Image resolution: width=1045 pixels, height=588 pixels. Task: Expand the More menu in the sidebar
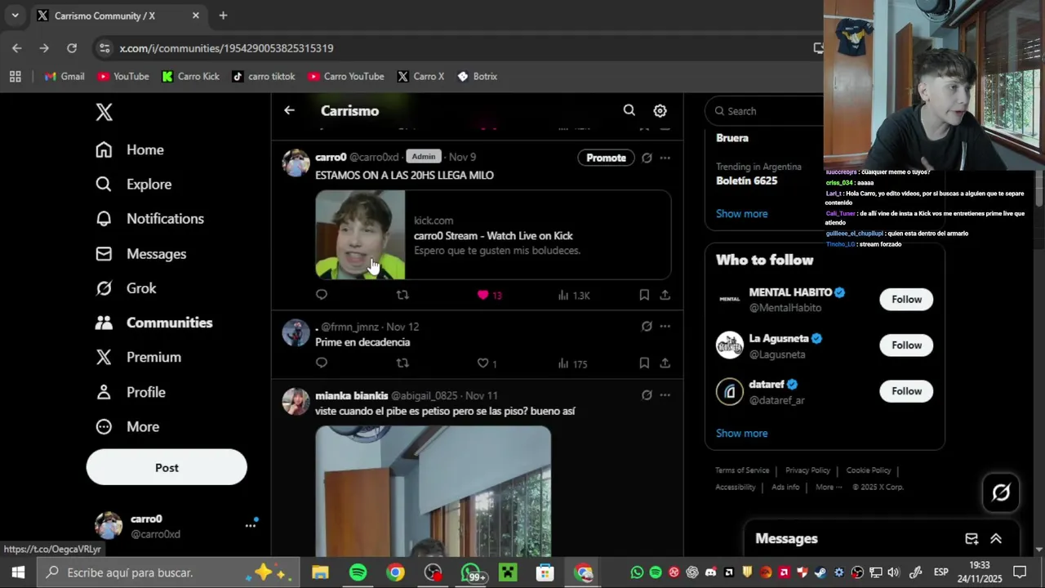(x=127, y=426)
